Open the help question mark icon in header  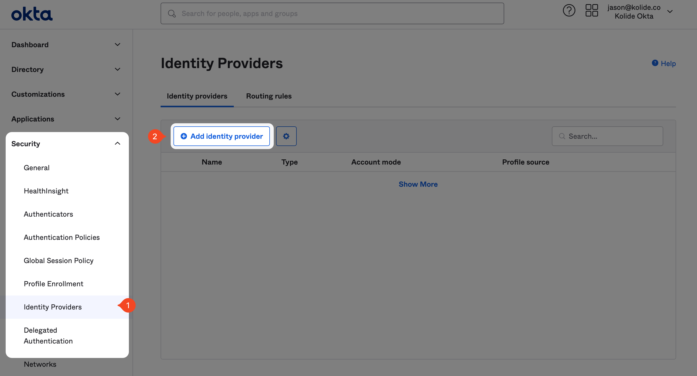tap(569, 11)
